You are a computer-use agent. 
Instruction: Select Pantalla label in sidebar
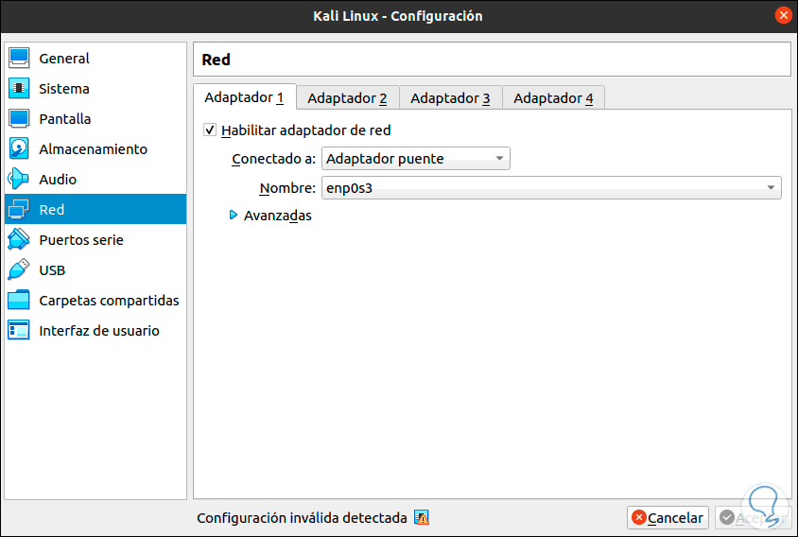pyautogui.click(x=65, y=119)
